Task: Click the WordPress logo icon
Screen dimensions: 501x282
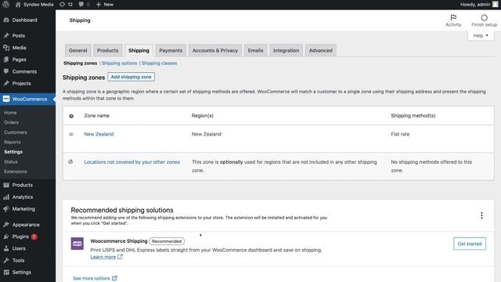Action: (x=5, y=4)
